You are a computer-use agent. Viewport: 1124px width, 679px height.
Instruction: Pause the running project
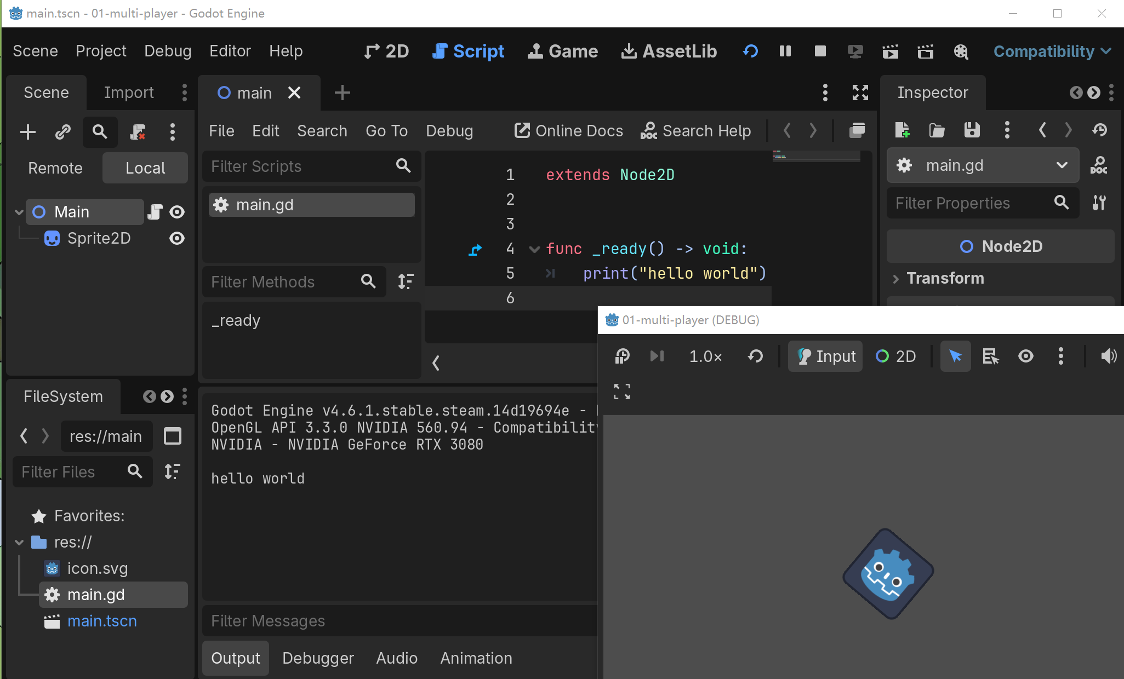point(785,51)
